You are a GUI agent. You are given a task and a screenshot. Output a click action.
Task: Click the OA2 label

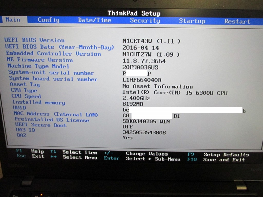point(22,135)
